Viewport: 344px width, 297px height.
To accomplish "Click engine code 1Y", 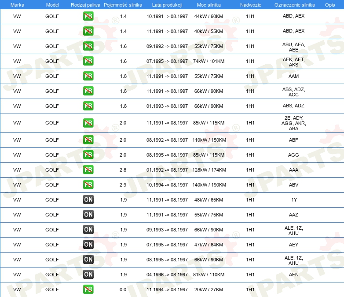I will [294, 200].
